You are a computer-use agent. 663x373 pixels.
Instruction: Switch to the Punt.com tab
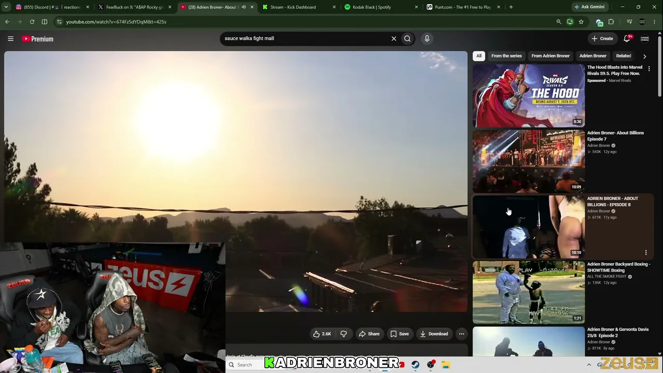coord(463,7)
